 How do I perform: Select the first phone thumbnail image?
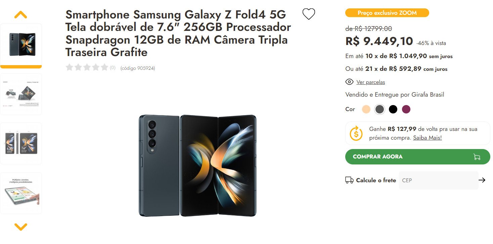click(21, 45)
